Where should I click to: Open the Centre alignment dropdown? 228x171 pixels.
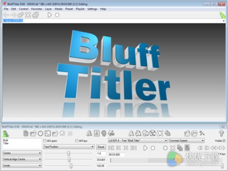(x=22, y=153)
